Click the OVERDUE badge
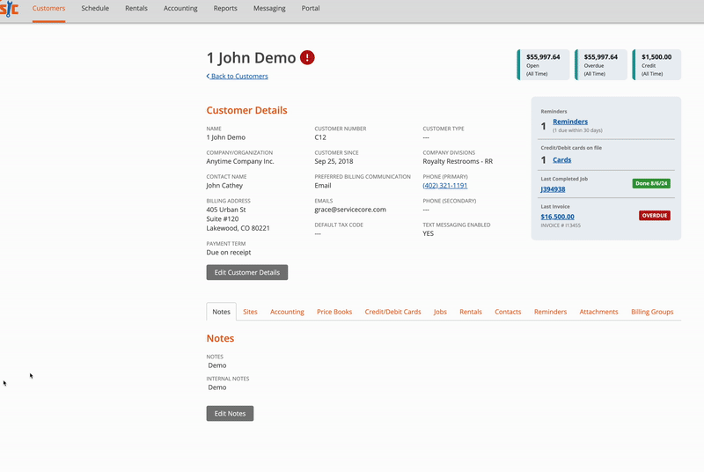The height and width of the screenshot is (472, 704). click(x=655, y=216)
